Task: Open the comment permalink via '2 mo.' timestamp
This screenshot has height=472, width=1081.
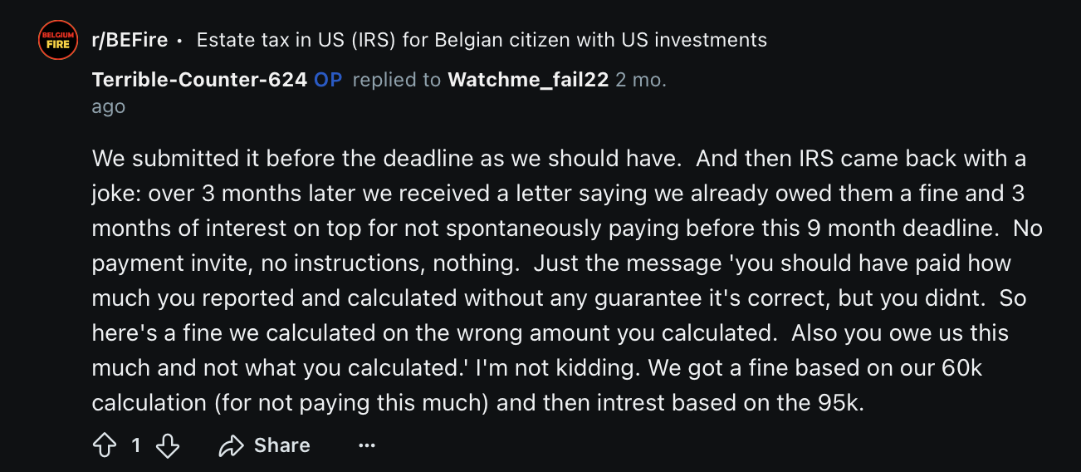Action: [641, 80]
